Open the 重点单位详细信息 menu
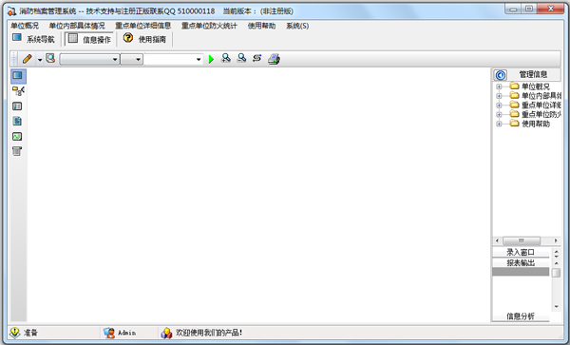The width and height of the screenshot is (570, 345). click(143, 26)
